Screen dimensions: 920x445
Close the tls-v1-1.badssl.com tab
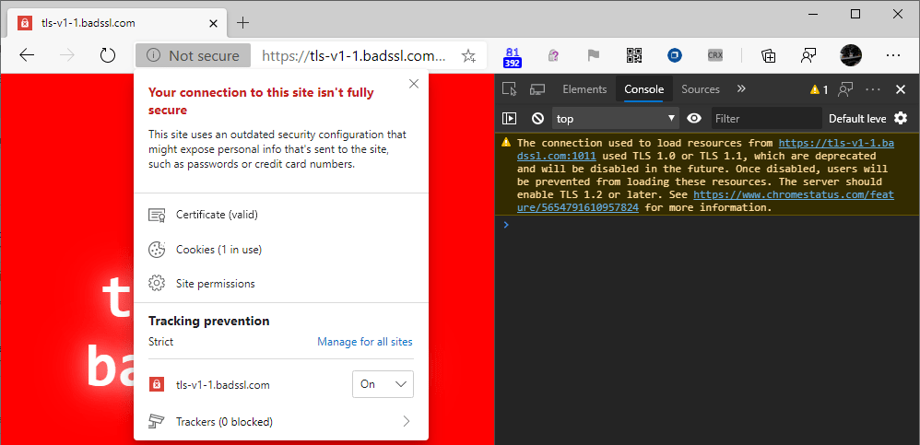[213, 23]
